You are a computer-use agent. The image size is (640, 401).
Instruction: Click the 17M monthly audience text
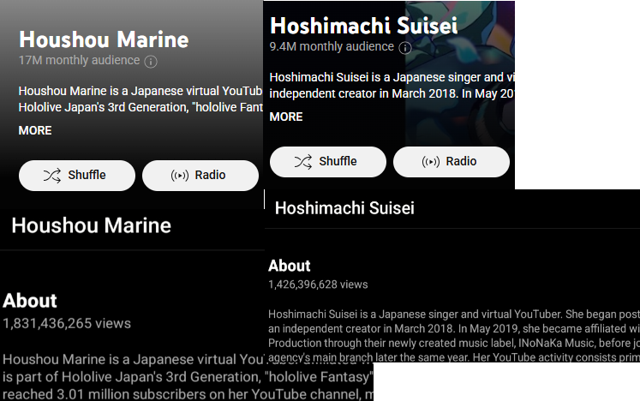pos(79,60)
